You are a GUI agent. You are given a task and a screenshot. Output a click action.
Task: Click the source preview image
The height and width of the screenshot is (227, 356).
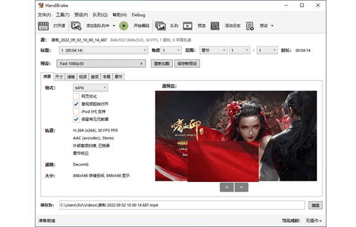pos(236,136)
